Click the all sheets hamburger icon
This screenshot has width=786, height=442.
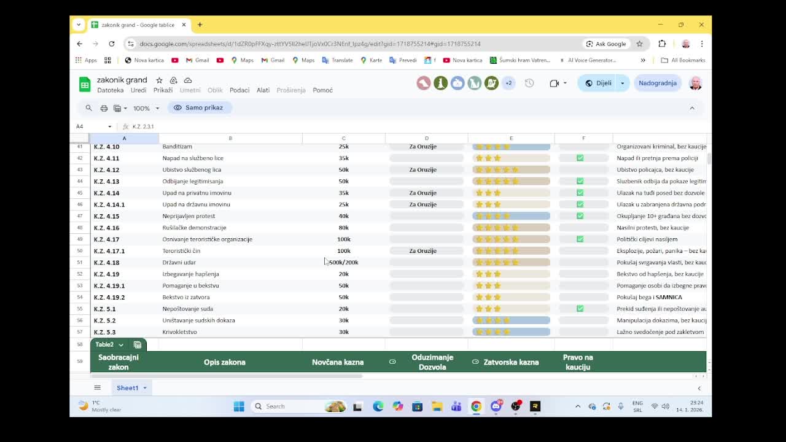point(97,387)
